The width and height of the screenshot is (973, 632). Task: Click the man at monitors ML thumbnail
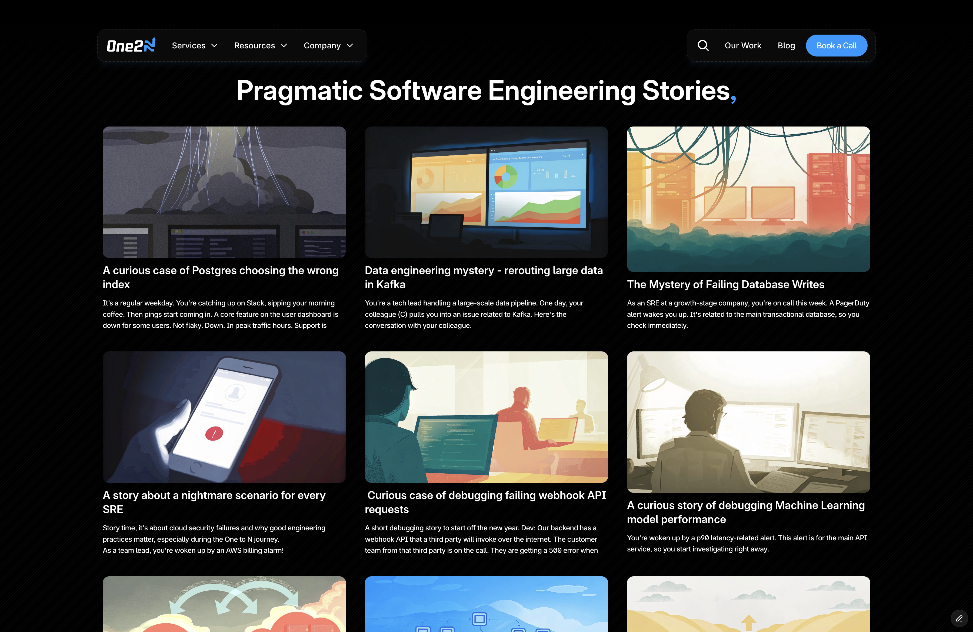click(749, 422)
